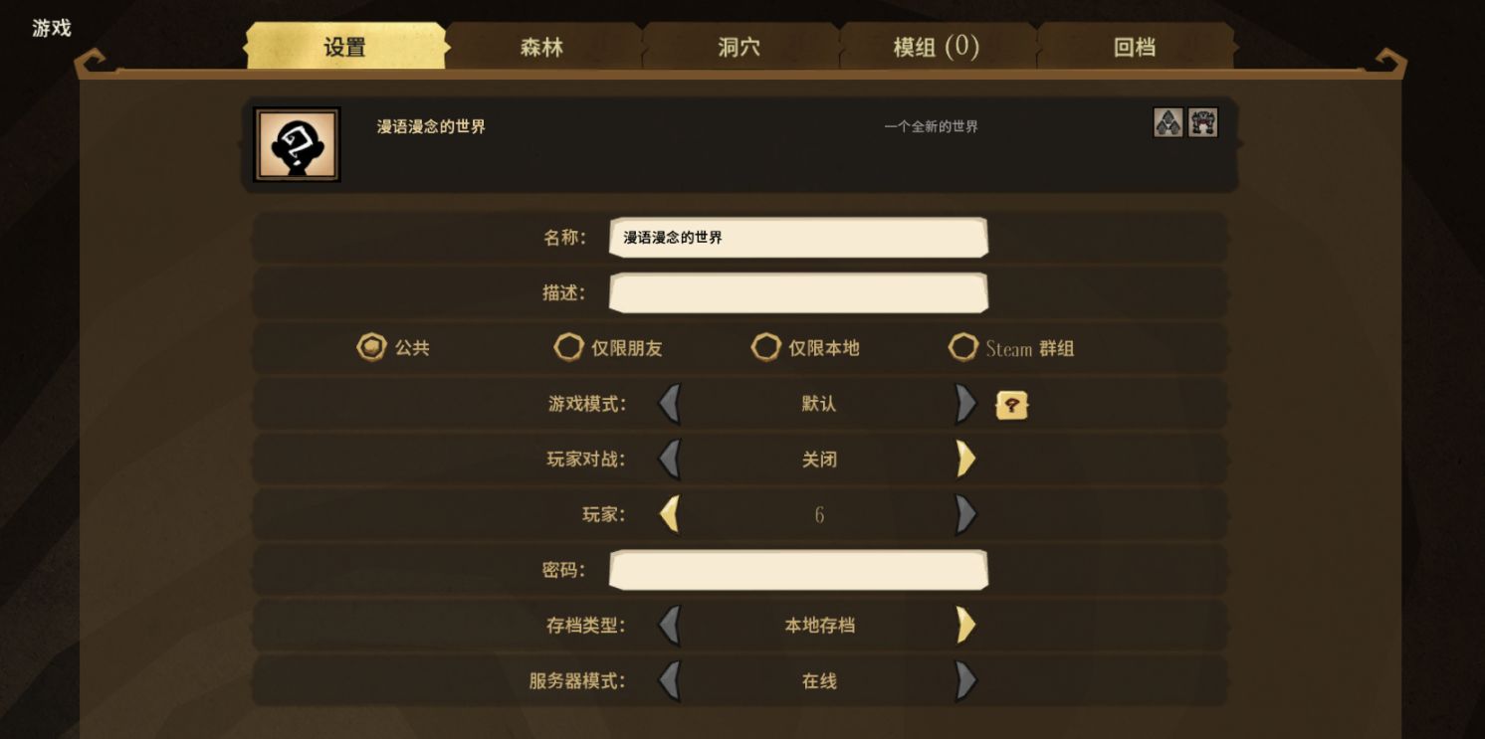Viewport: 1485px width, 739px height.
Task: Click right arrow for 服务器模式 setting
Action: tap(965, 681)
